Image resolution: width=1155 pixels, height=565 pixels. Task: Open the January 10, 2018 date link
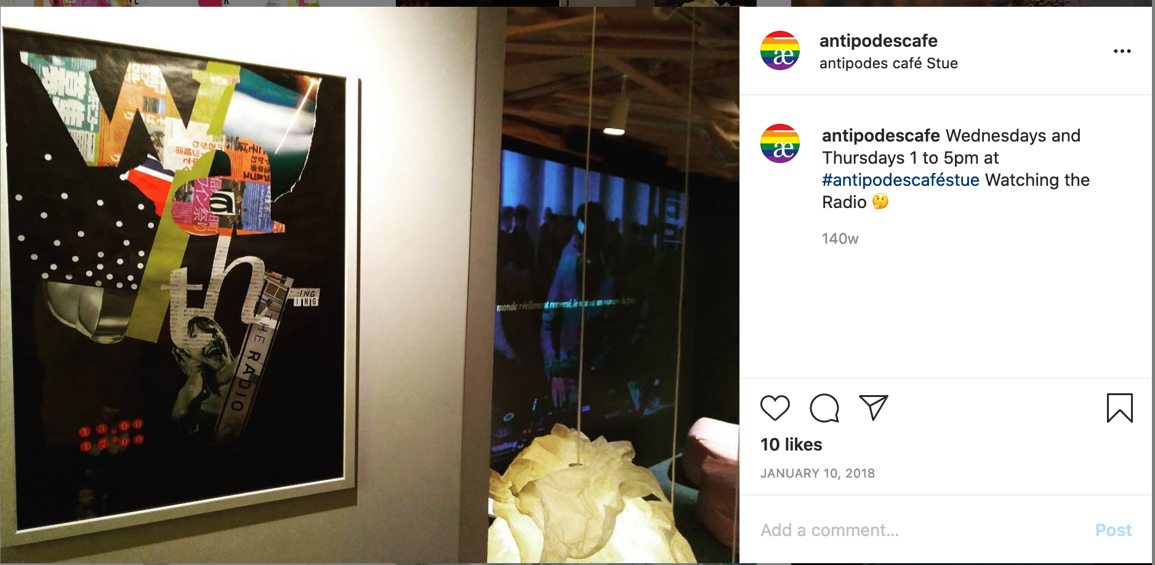pos(818,473)
